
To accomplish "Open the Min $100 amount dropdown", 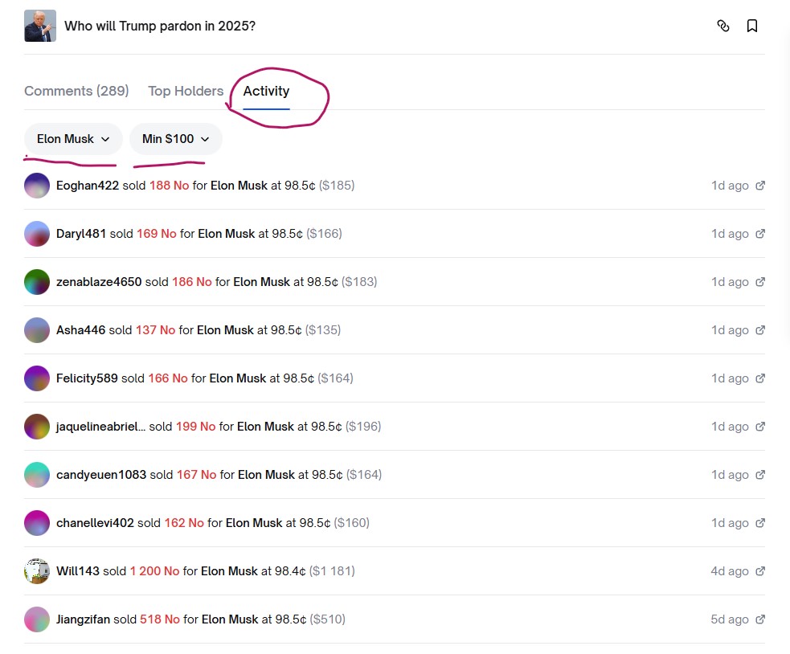I will pyautogui.click(x=175, y=139).
